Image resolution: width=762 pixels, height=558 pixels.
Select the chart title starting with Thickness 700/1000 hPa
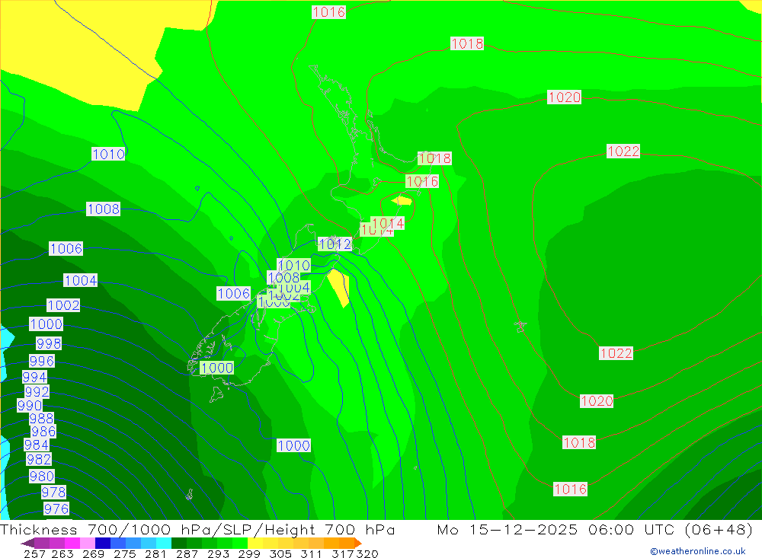pos(197,529)
